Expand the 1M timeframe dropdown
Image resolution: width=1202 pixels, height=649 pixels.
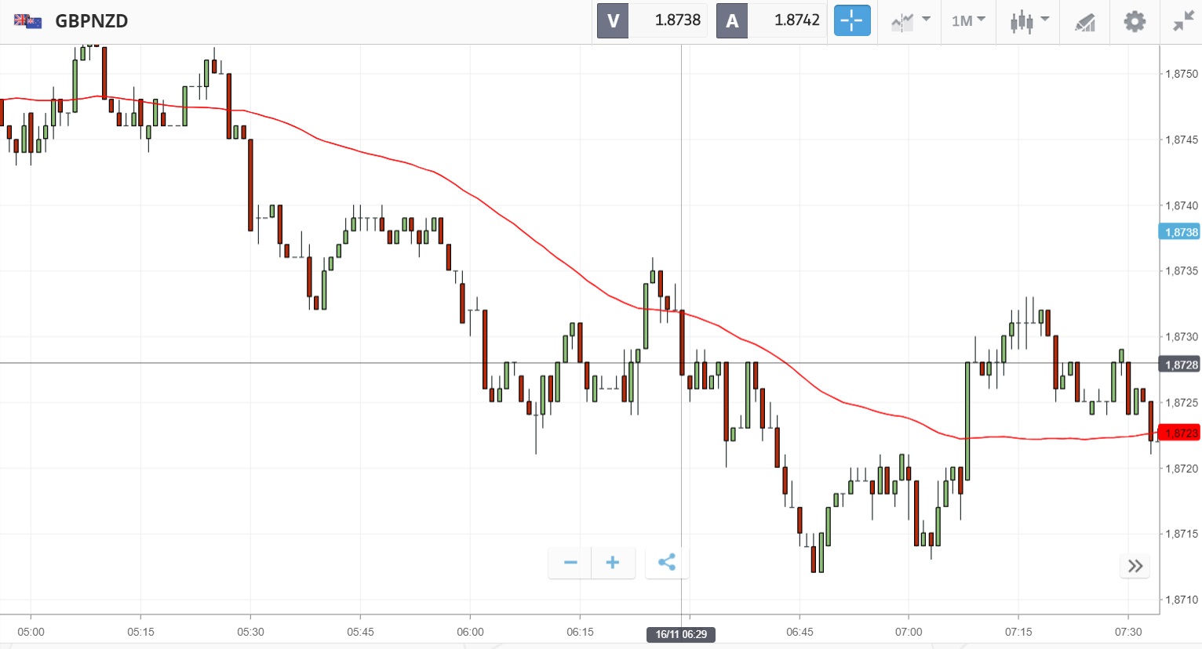click(x=968, y=20)
